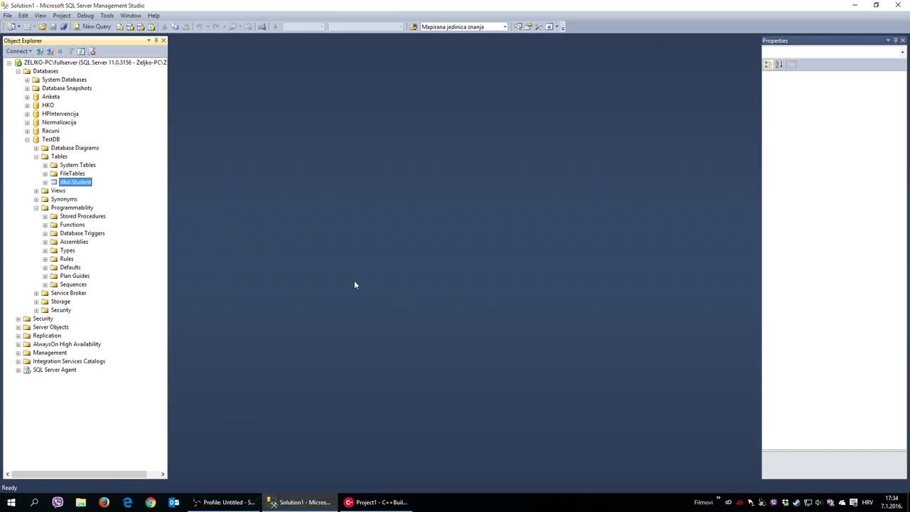The height and width of the screenshot is (512, 910).
Task: Open the Windows Start menu
Action: click(x=11, y=502)
